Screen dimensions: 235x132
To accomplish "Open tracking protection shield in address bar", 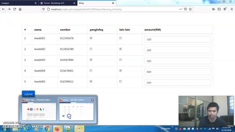I will click(x=43, y=9).
